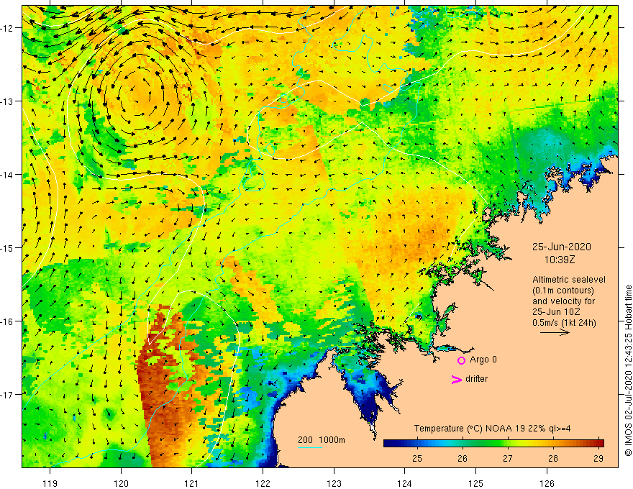The height and width of the screenshot is (489, 633).
Task: Click the cyan 200 m bathymetry legend line
Action: [x=309, y=447]
